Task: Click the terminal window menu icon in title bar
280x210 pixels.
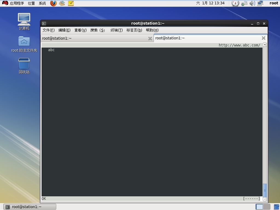Action: pyautogui.click(x=44, y=24)
